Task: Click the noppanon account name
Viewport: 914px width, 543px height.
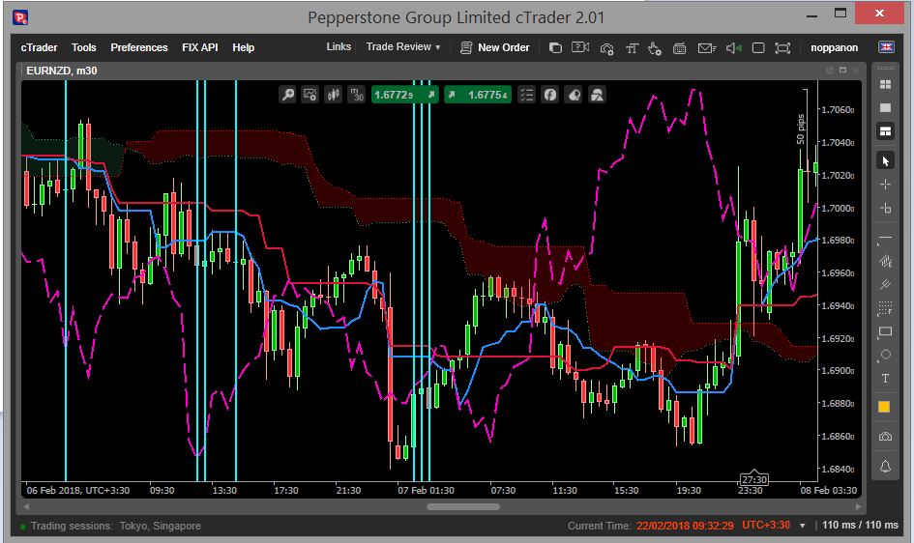Action: [x=834, y=47]
